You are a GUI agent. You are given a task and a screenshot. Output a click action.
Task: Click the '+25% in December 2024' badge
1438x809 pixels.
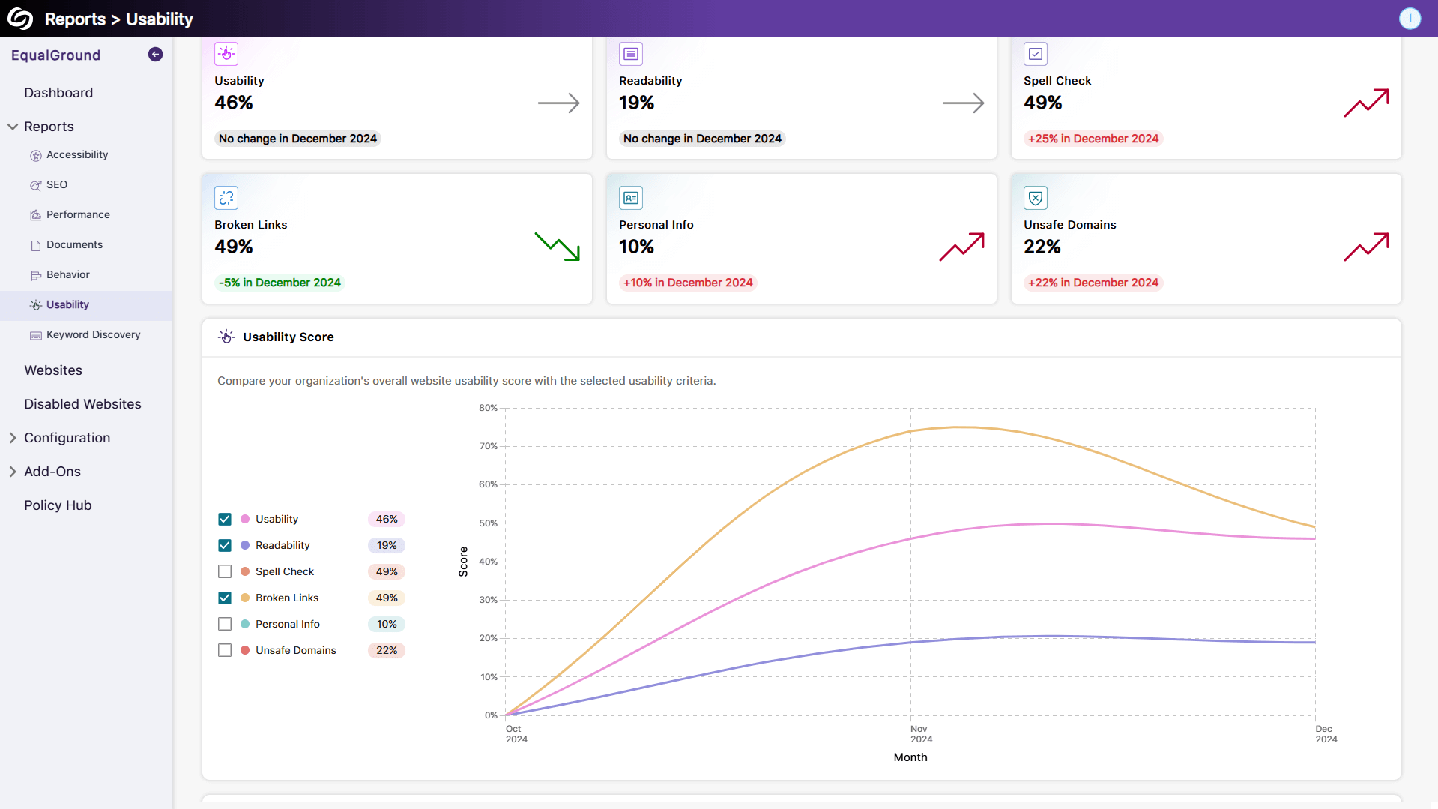(x=1093, y=139)
